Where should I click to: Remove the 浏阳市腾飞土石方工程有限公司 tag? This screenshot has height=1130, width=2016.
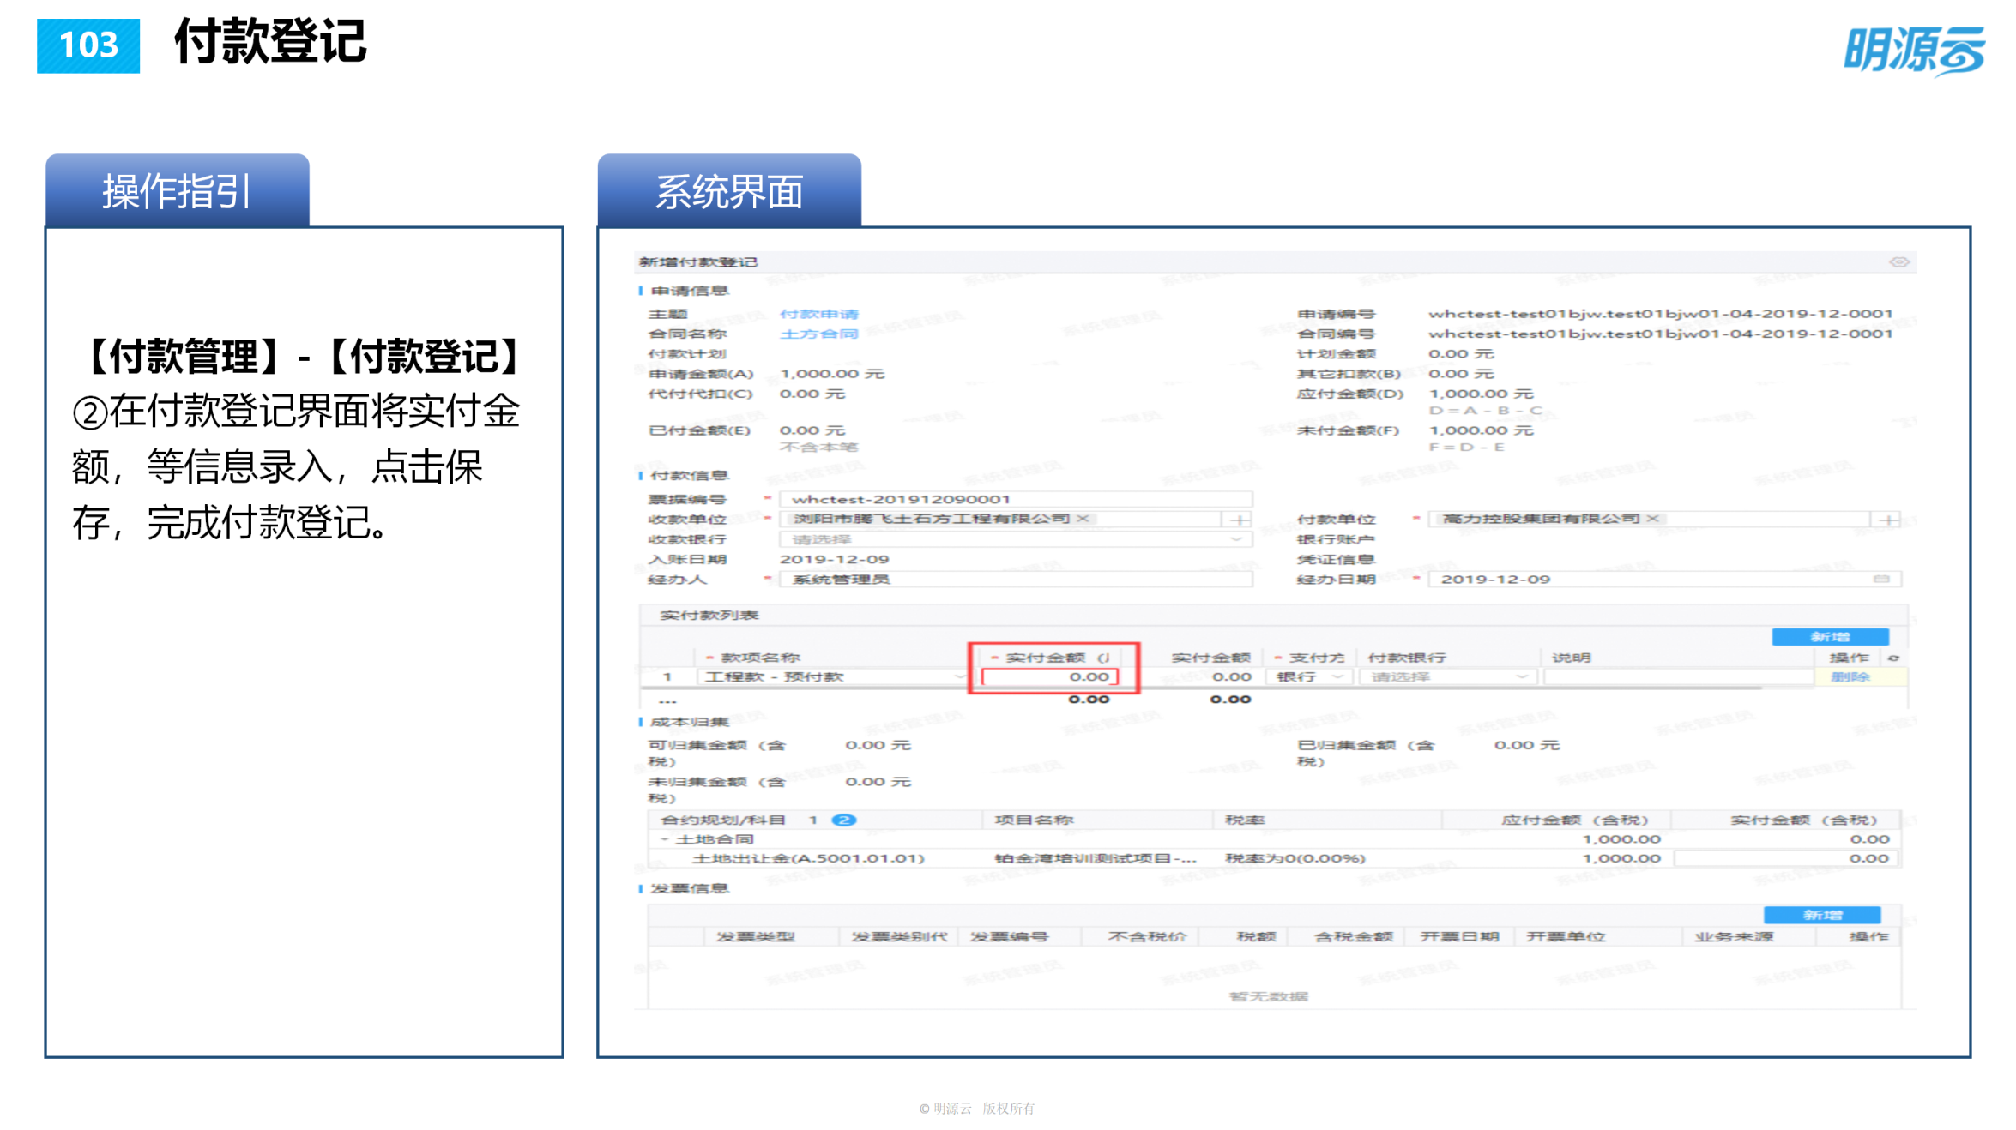[1083, 518]
